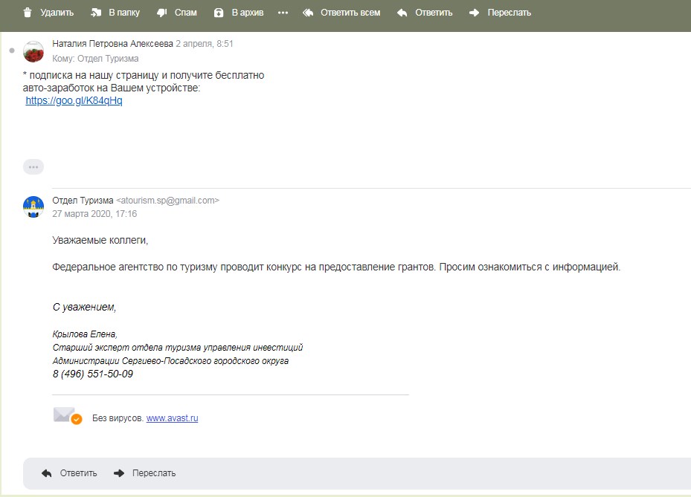Screen dimensions: 691x497
Task: Click the Archive box icon
Action: (219, 13)
